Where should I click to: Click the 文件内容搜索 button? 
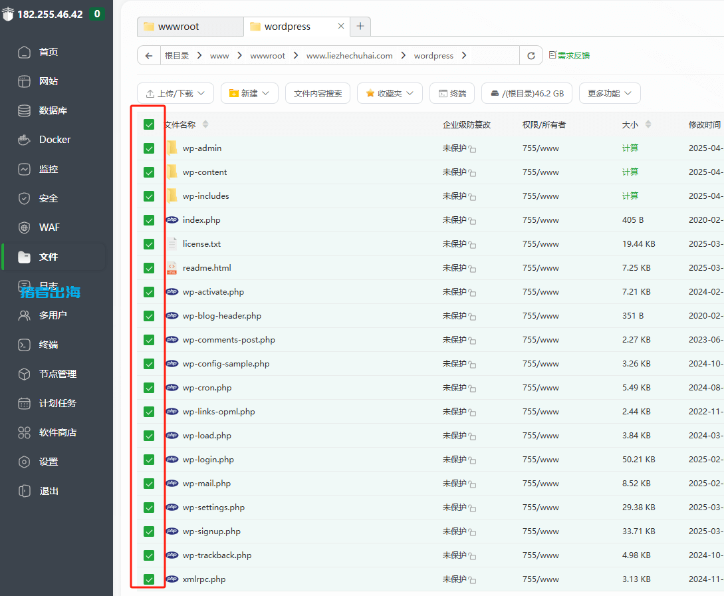(x=318, y=94)
